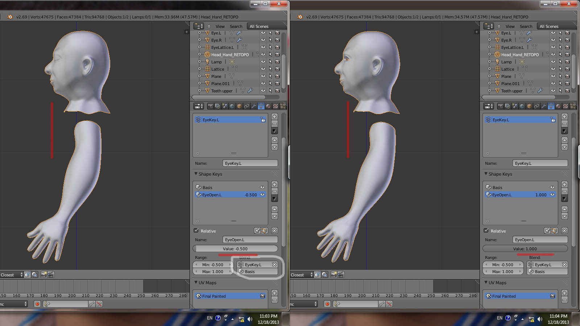
Task: Open Scene properties tab in left window
Action: (225, 106)
